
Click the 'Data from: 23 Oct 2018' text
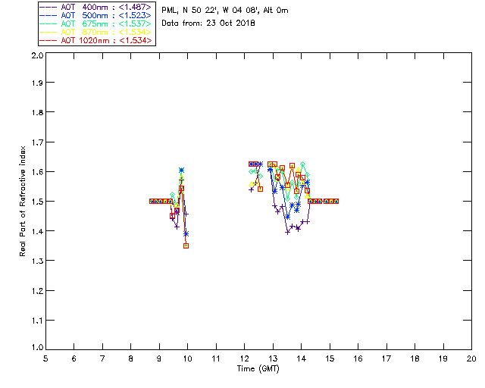click(208, 23)
